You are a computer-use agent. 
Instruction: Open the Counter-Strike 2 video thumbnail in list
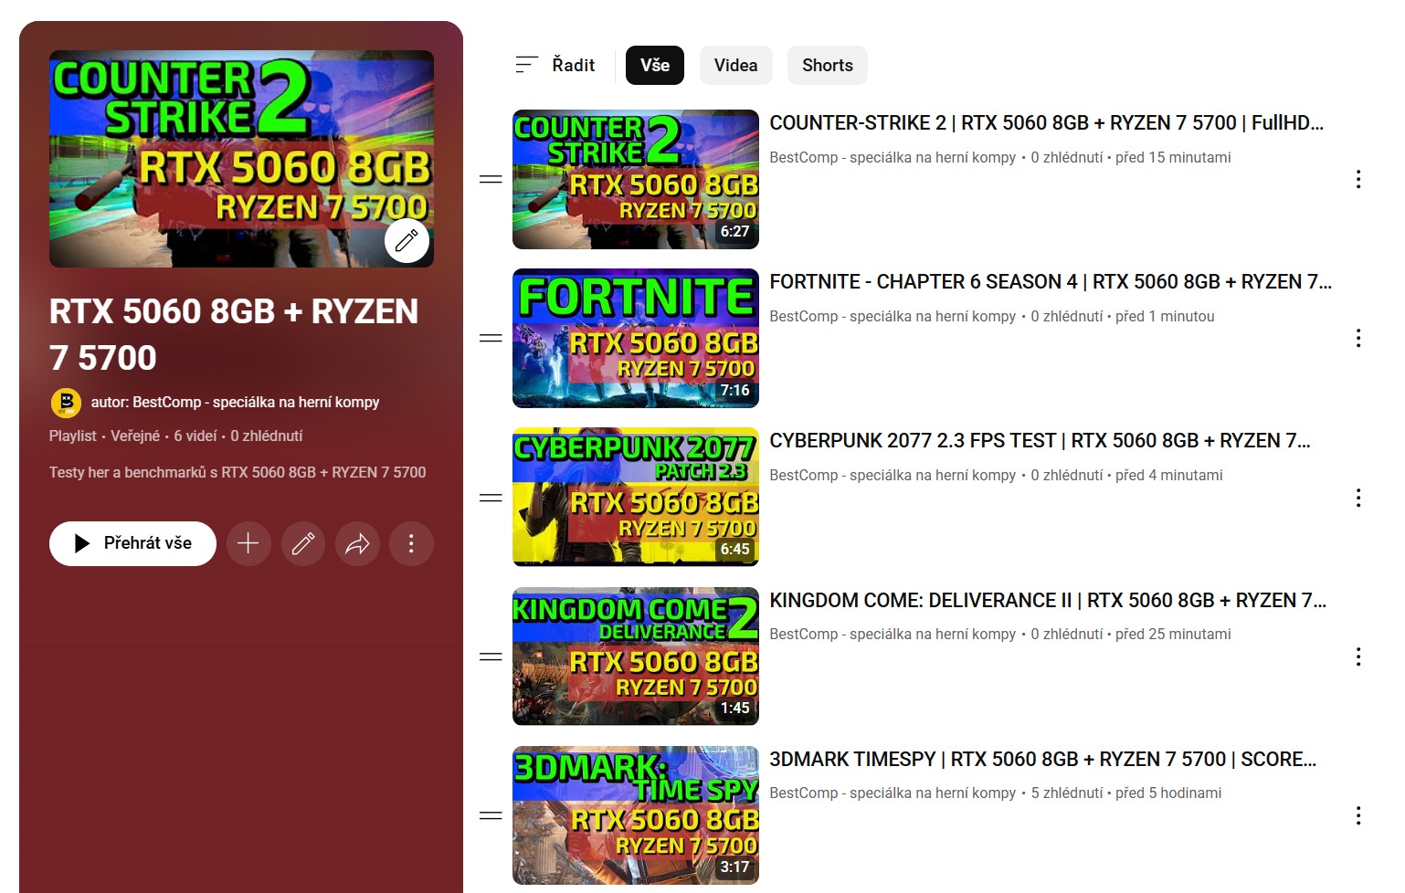pyautogui.click(x=636, y=179)
